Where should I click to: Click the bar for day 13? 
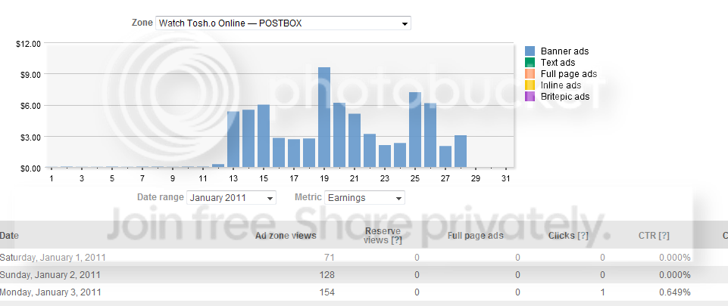tap(233, 139)
